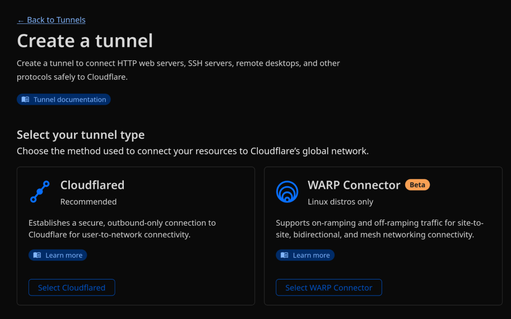Viewport: 511px width, 319px height.
Task: Click the Linux distros only label
Action: pos(340,202)
